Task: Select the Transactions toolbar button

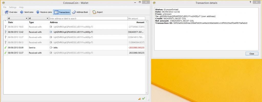Action: pos(62,12)
